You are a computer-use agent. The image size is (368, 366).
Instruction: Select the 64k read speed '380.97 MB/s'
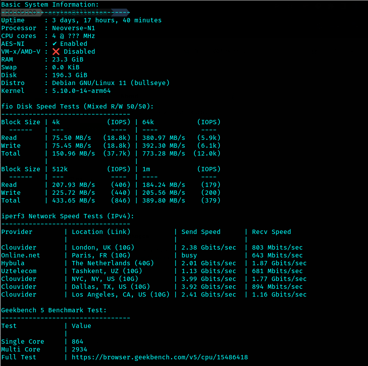click(x=163, y=138)
